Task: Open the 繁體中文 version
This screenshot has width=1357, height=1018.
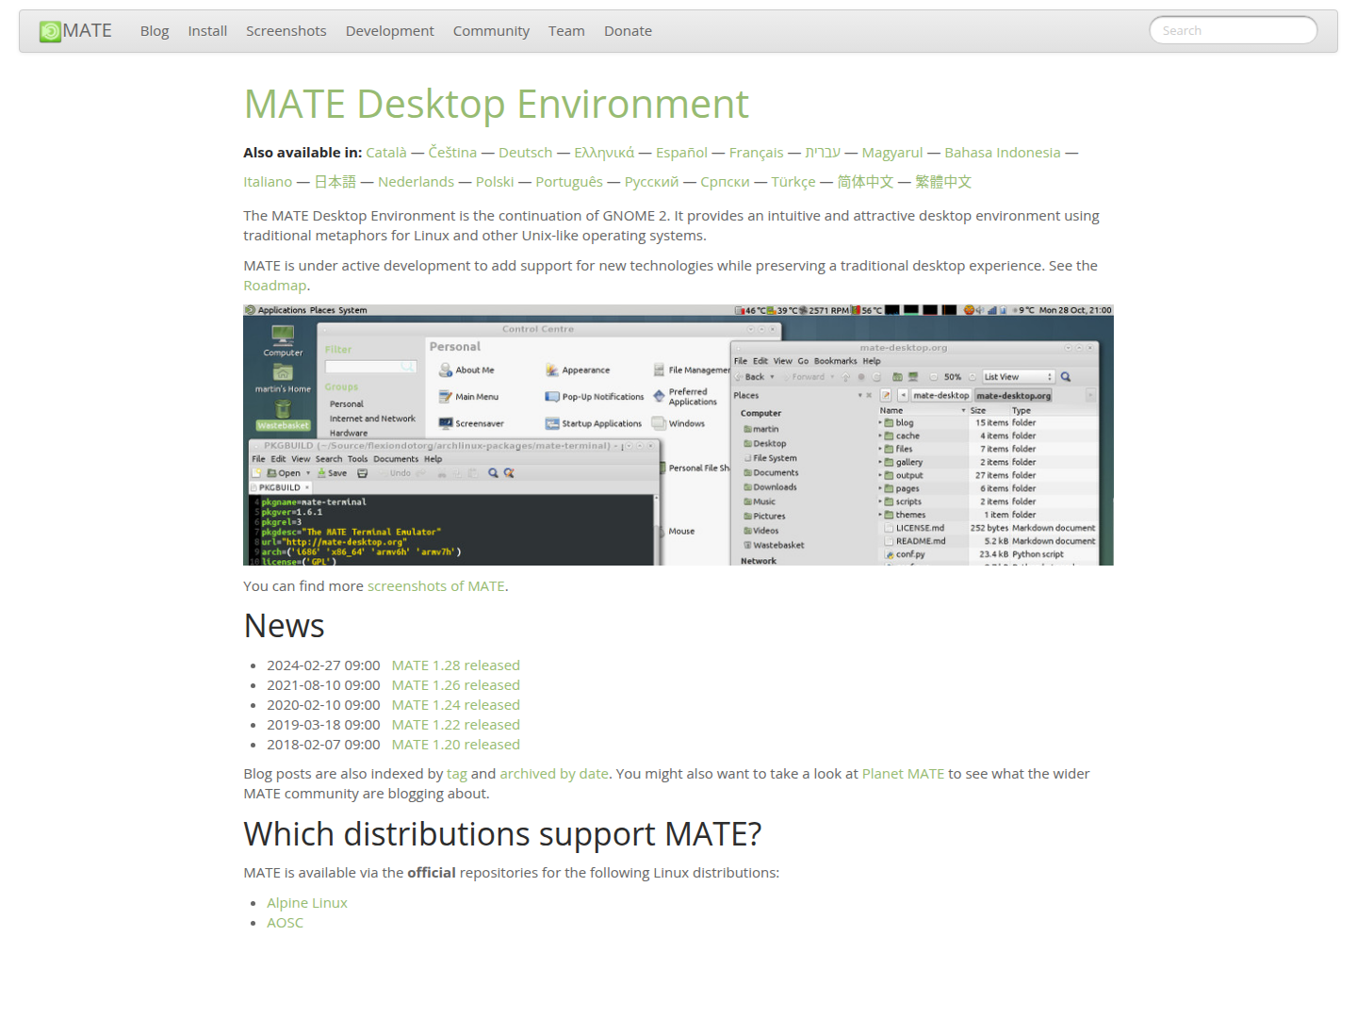Action: click(x=943, y=182)
